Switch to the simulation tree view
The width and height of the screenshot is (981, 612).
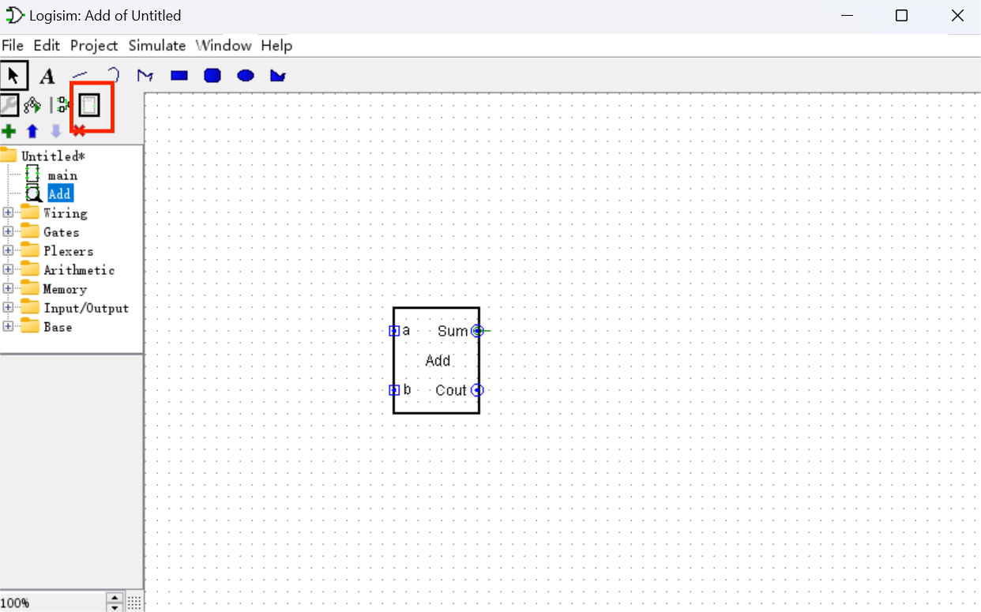click(32, 104)
